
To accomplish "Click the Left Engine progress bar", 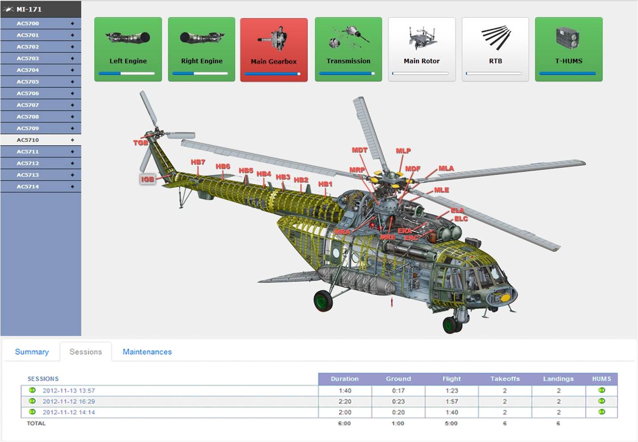I will point(127,74).
